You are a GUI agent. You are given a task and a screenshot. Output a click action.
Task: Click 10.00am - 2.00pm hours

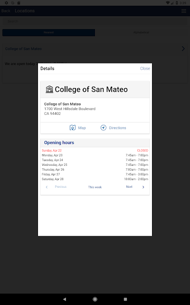136,179
